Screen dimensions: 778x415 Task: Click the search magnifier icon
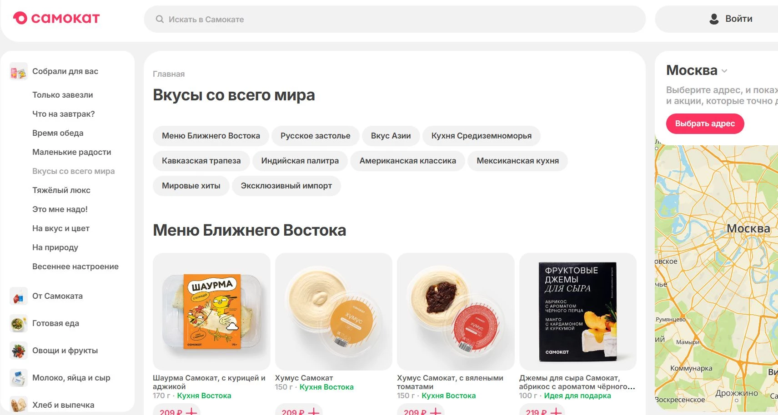click(x=160, y=19)
